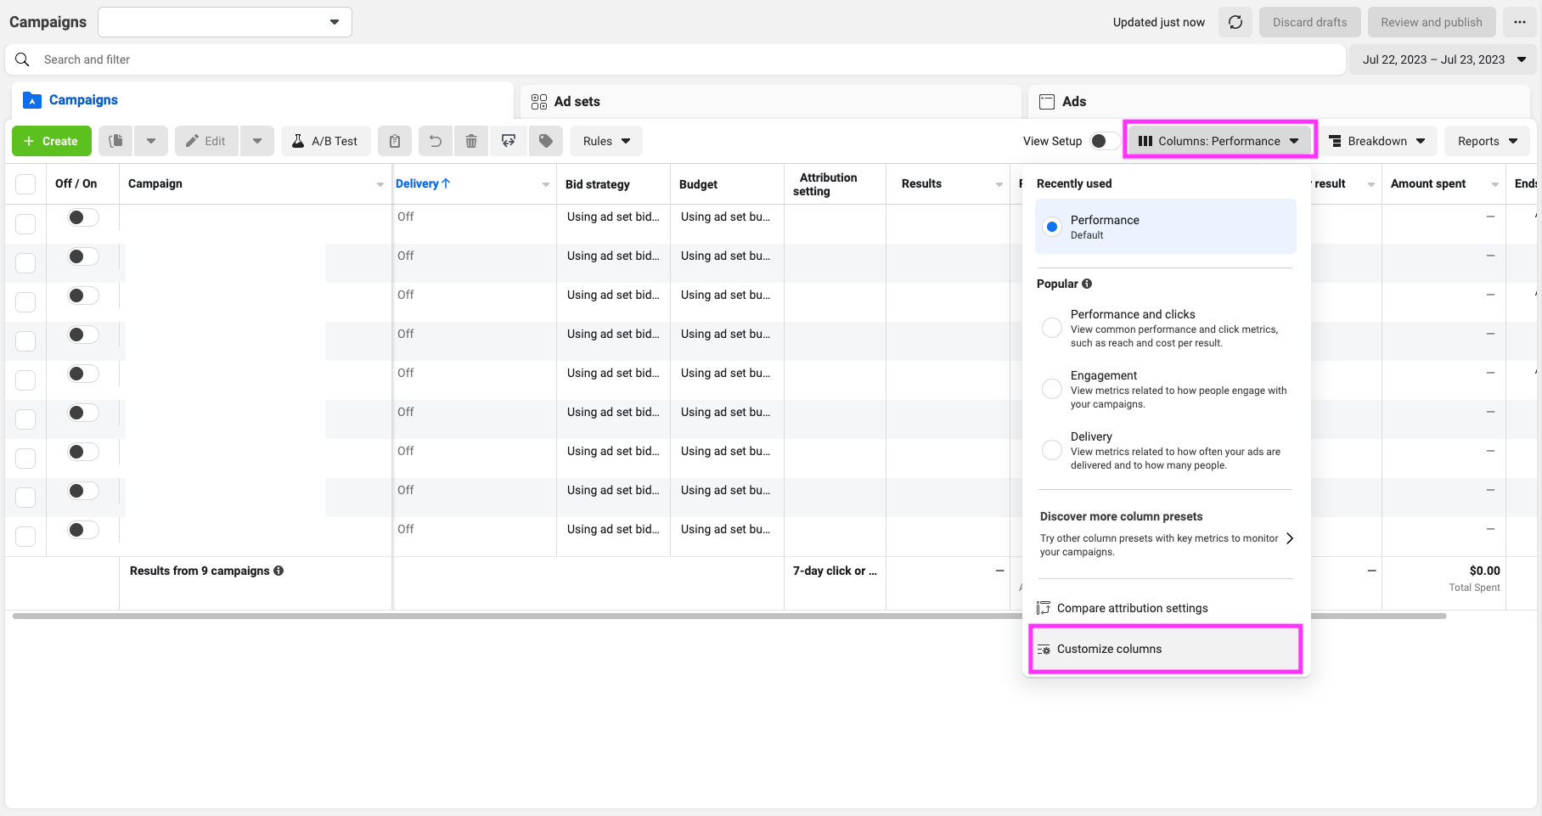This screenshot has height=816, width=1542.
Task: Open the Reports dropdown
Action: pos(1487,141)
